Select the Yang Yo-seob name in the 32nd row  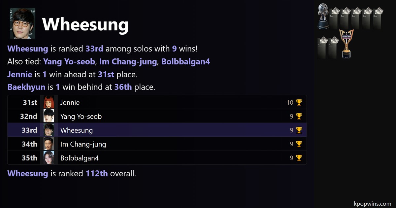(81, 117)
